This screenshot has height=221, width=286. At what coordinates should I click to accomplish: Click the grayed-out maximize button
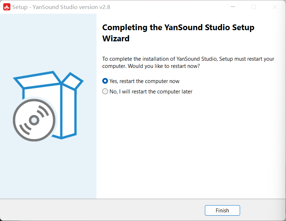tap(254, 7)
